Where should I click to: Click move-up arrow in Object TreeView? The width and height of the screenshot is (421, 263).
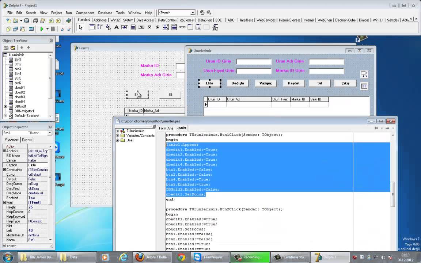click(x=22, y=47)
